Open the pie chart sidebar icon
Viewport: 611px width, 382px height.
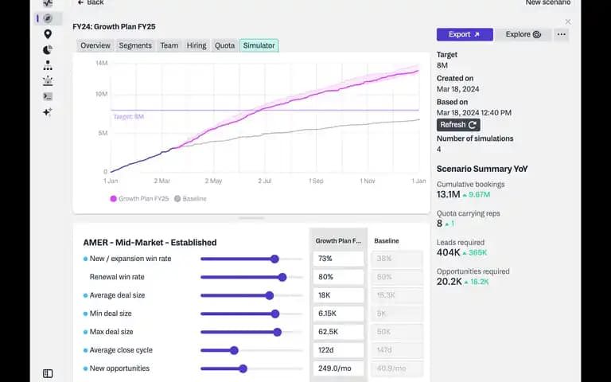pyautogui.click(x=48, y=50)
